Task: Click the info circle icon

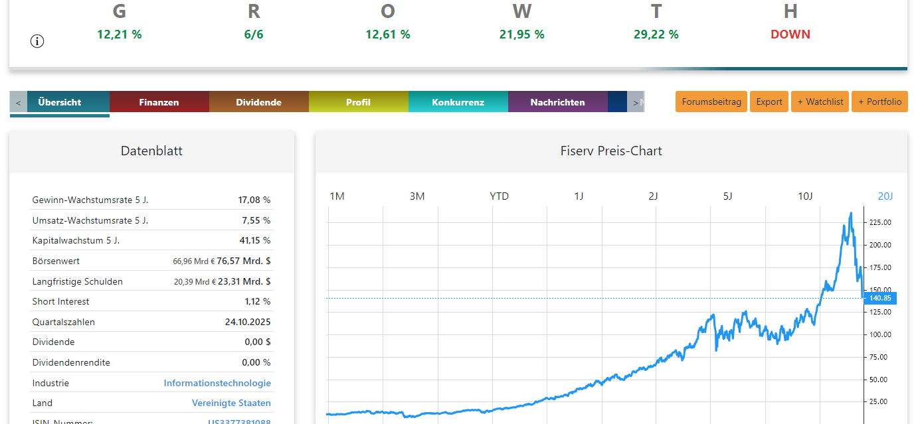Action: point(37,41)
